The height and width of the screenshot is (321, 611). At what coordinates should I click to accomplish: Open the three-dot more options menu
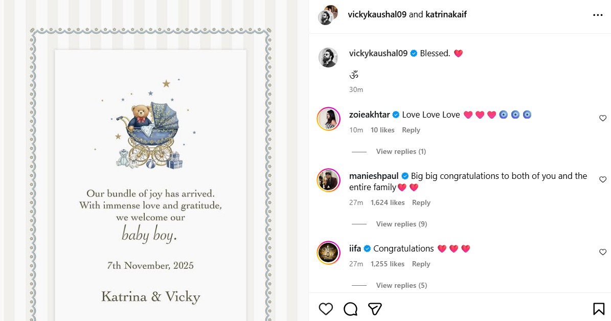point(598,15)
